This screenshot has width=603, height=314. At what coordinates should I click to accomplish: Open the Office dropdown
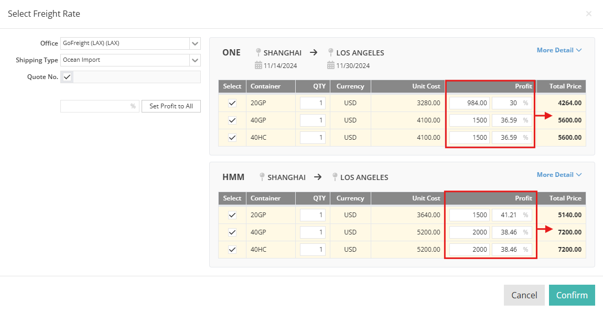(195, 43)
